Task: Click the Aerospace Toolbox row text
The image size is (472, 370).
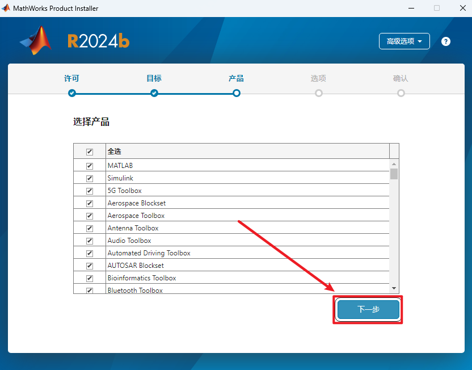Action: coord(136,216)
